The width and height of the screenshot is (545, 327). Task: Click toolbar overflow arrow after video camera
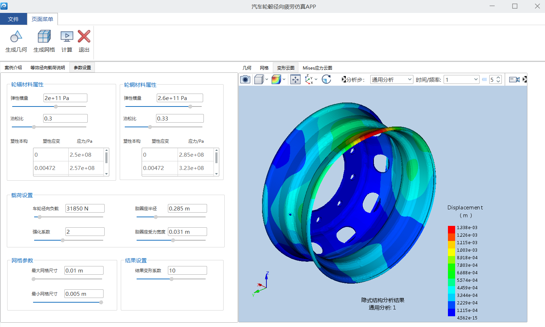point(525,79)
